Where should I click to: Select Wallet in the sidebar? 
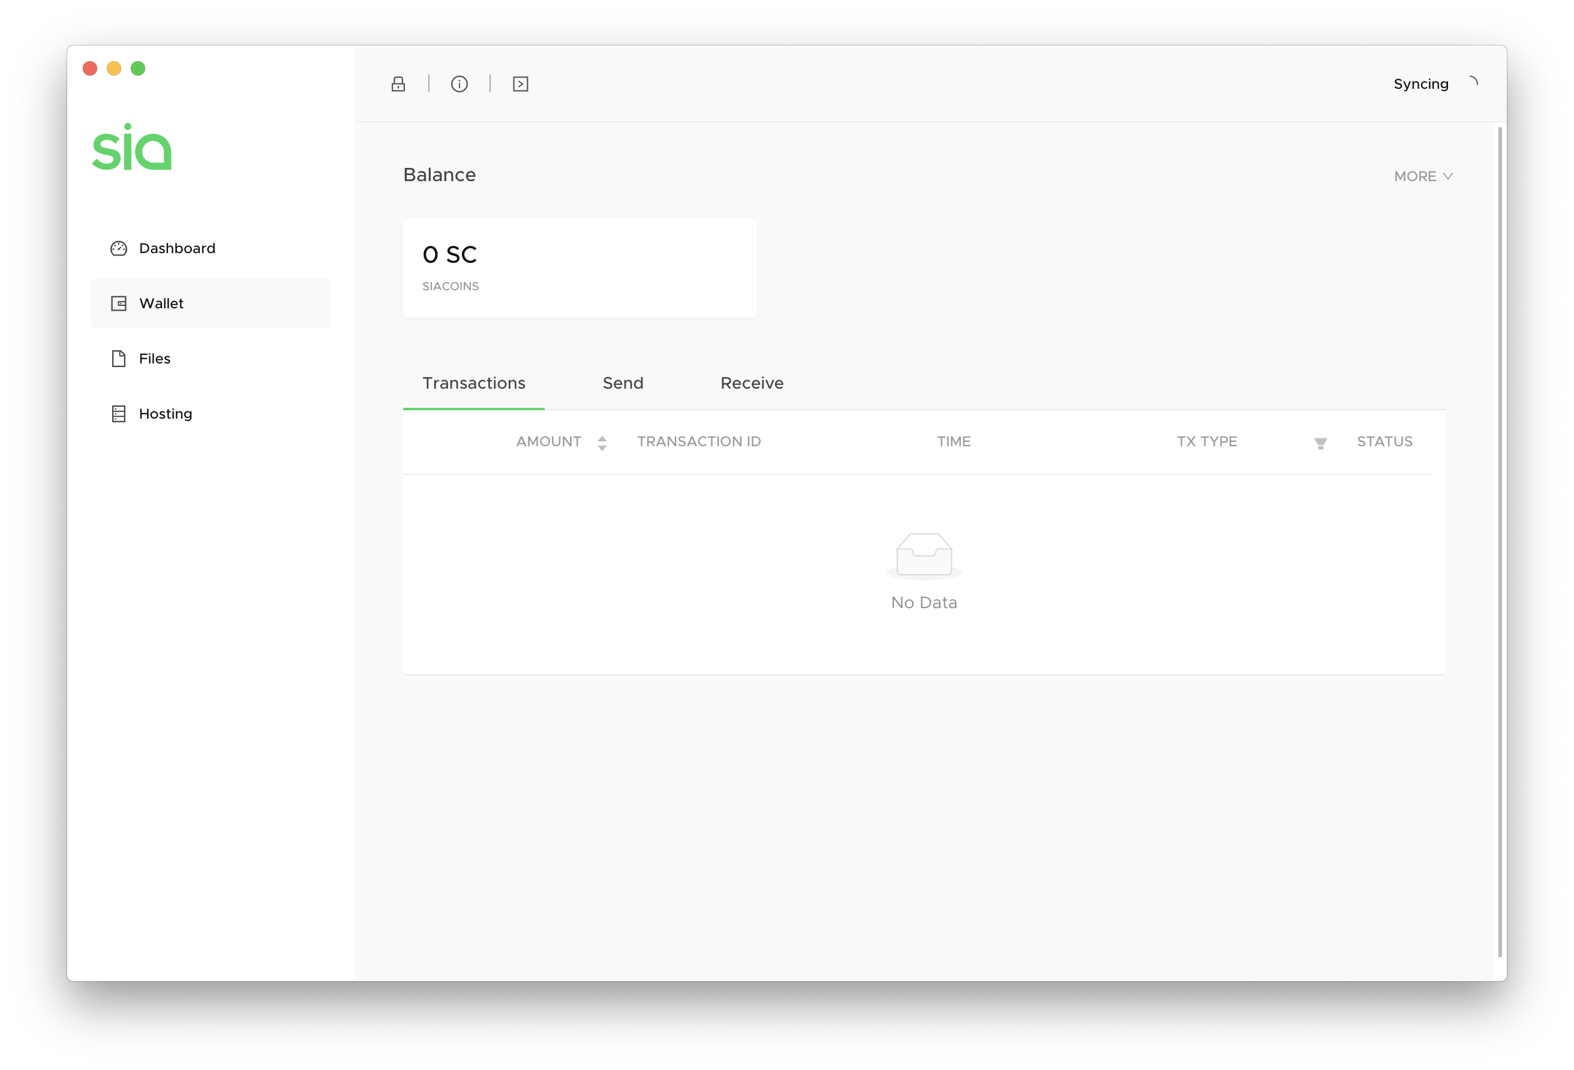[211, 303]
